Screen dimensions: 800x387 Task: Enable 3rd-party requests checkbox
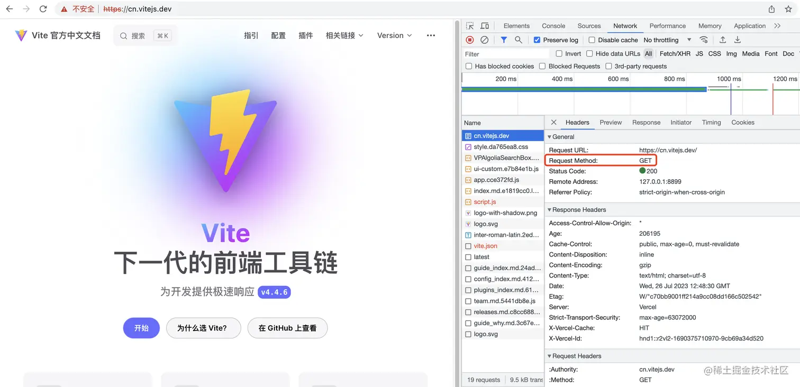click(608, 66)
